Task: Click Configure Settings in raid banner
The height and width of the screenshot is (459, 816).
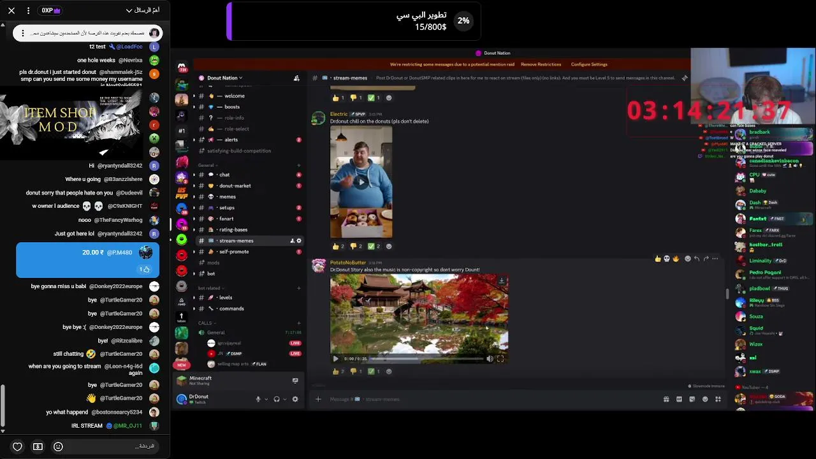Action: (589, 64)
